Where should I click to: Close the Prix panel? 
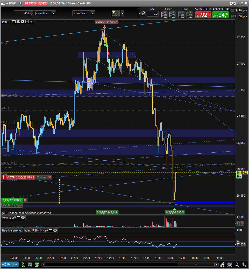pyautogui.click(x=23, y=22)
